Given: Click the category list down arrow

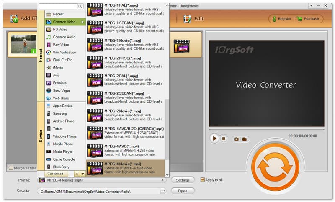Looking at the screenshot, I should pyautogui.click(x=82, y=174).
